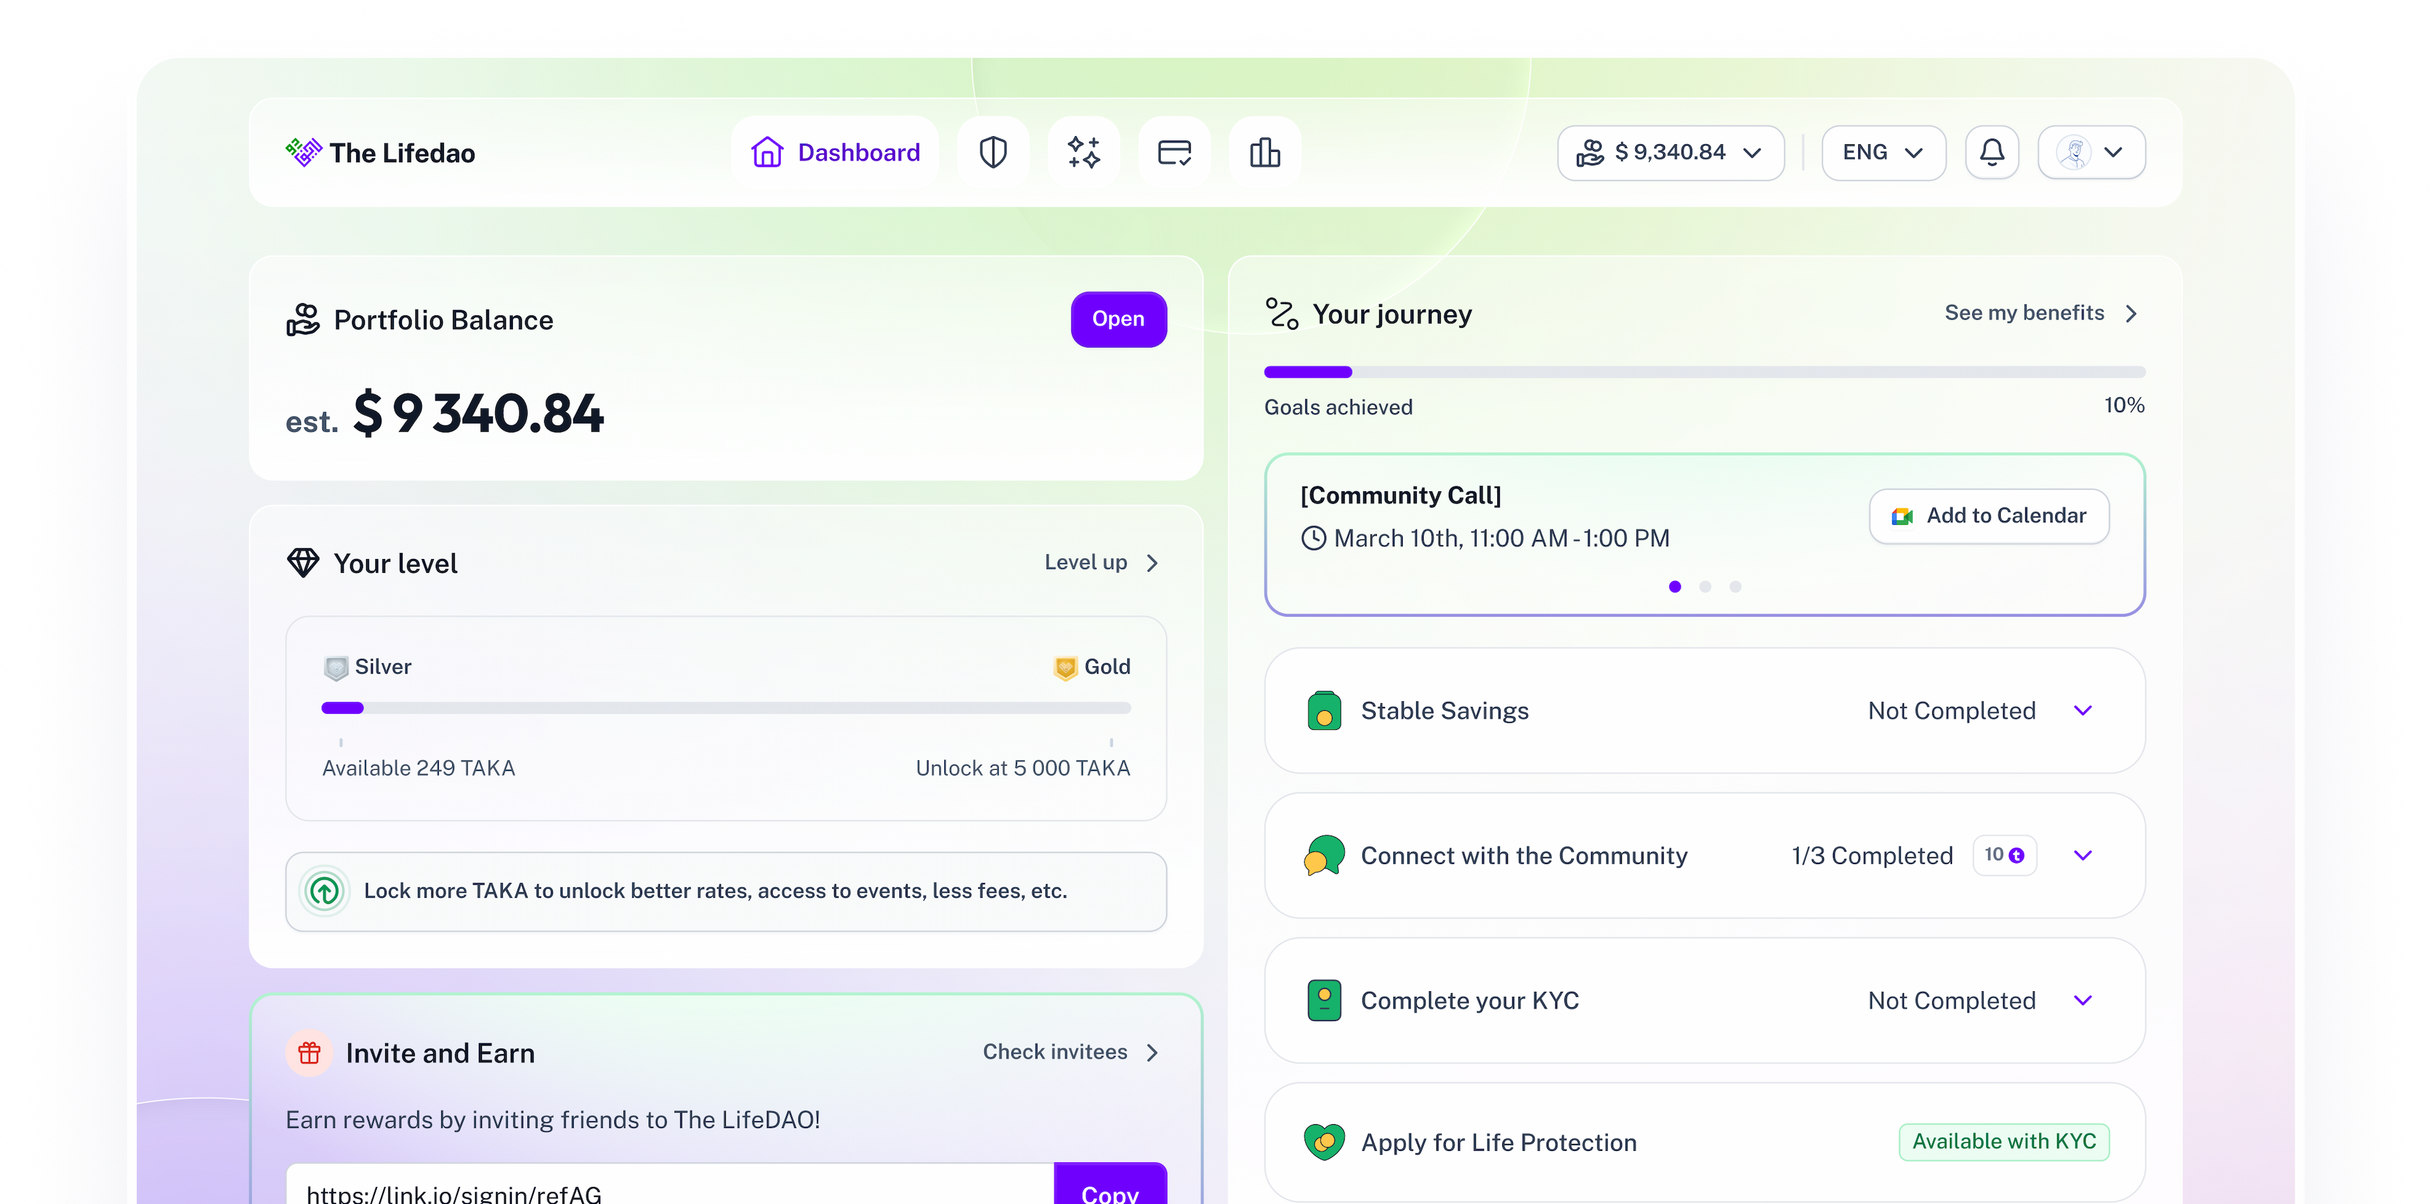Click The Lifedao logo

[x=381, y=152]
